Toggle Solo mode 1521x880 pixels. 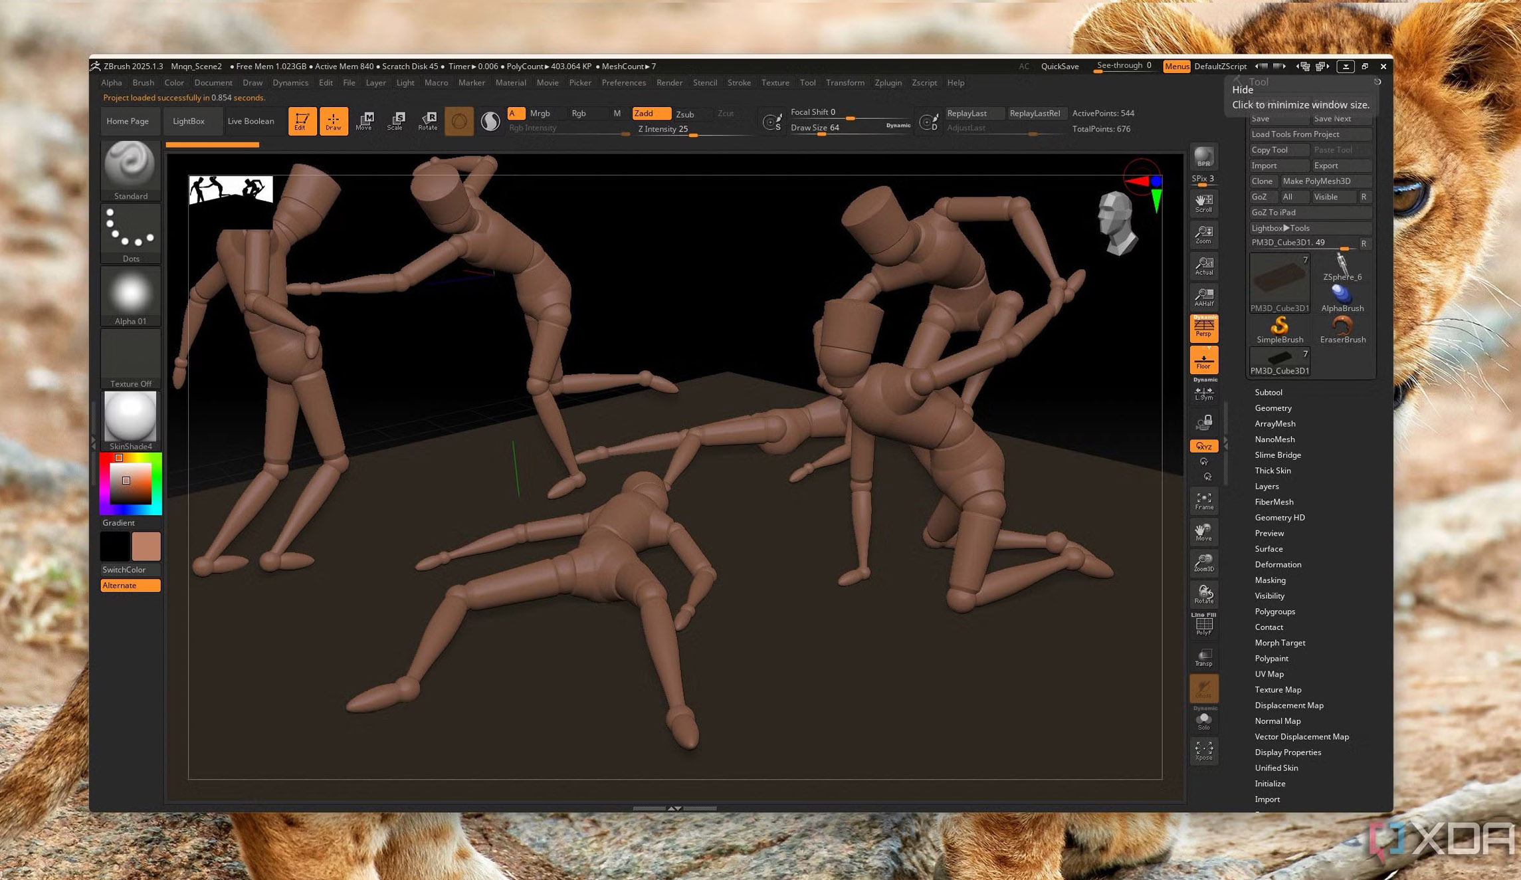pos(1203,720)
